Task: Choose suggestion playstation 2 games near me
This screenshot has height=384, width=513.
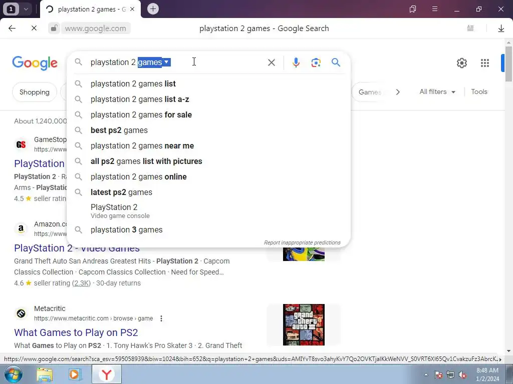Action: pos(208,145)
